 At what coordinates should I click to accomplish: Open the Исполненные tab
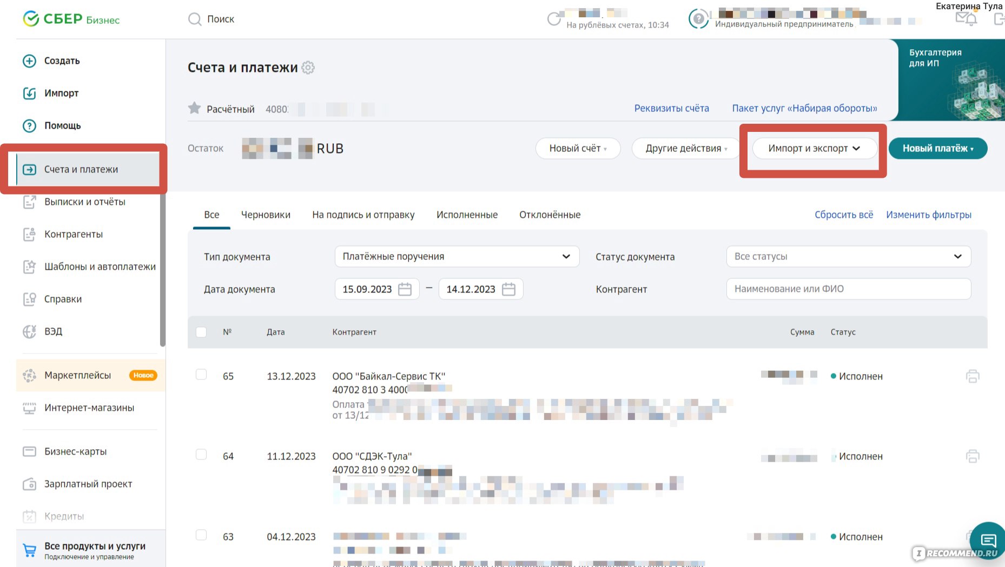(x=467, y=215)
